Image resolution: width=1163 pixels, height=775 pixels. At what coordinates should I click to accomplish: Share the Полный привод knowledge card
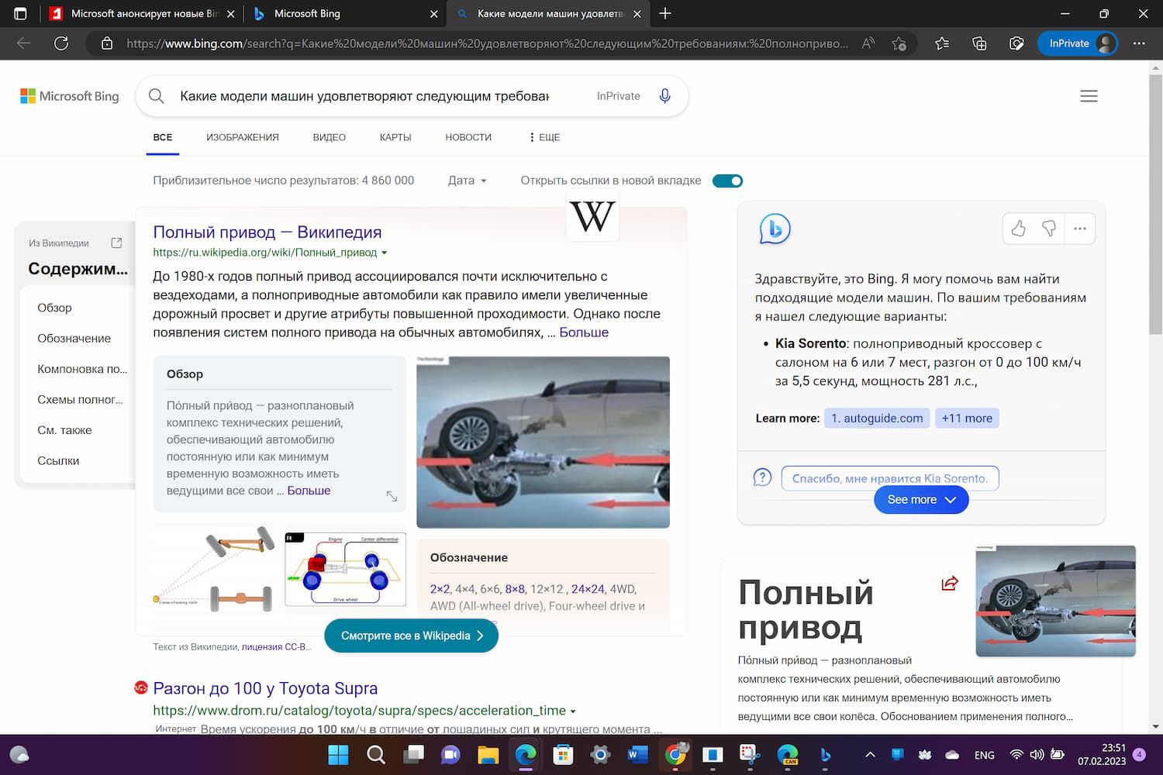coord(950,583)
